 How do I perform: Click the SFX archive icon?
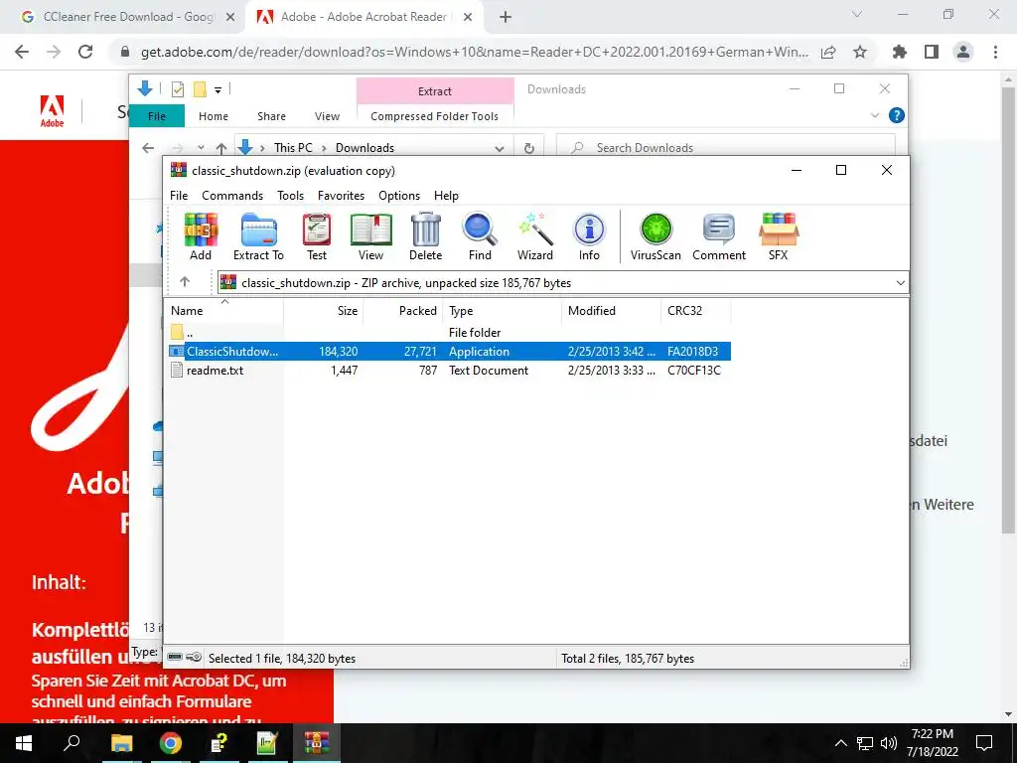coord(779,236)
